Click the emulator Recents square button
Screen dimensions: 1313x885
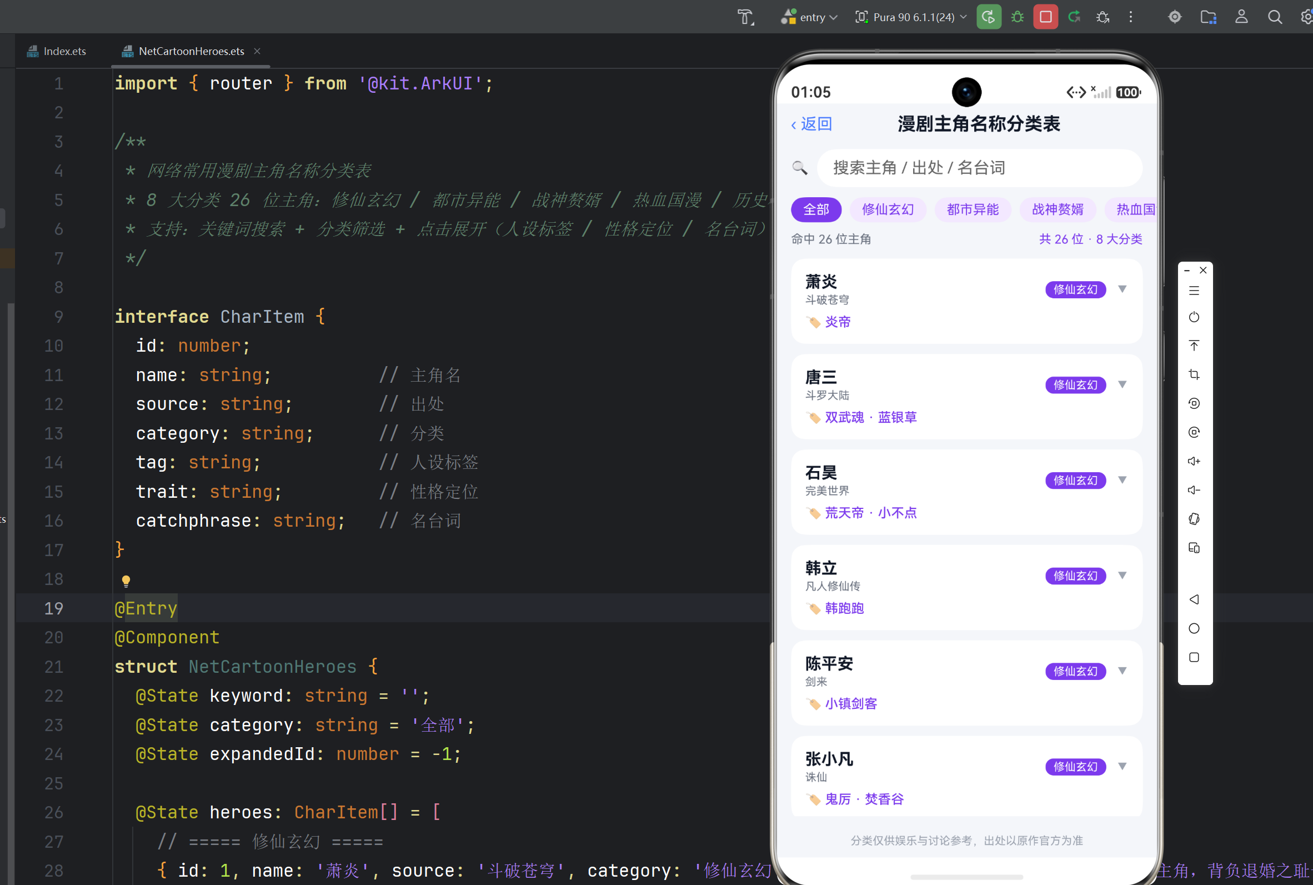click(1194, 657)
